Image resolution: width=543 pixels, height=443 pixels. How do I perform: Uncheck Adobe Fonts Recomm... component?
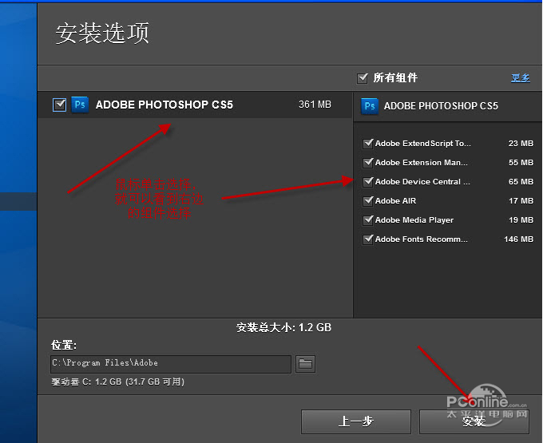pyautogui.click(x=368, y=239)
